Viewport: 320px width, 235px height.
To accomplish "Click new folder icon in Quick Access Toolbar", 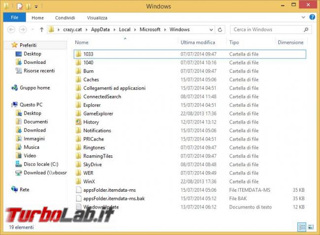I will [x=29, y=6].
